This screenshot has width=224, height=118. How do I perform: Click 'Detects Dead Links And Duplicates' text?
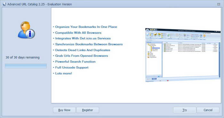(83, 50)
